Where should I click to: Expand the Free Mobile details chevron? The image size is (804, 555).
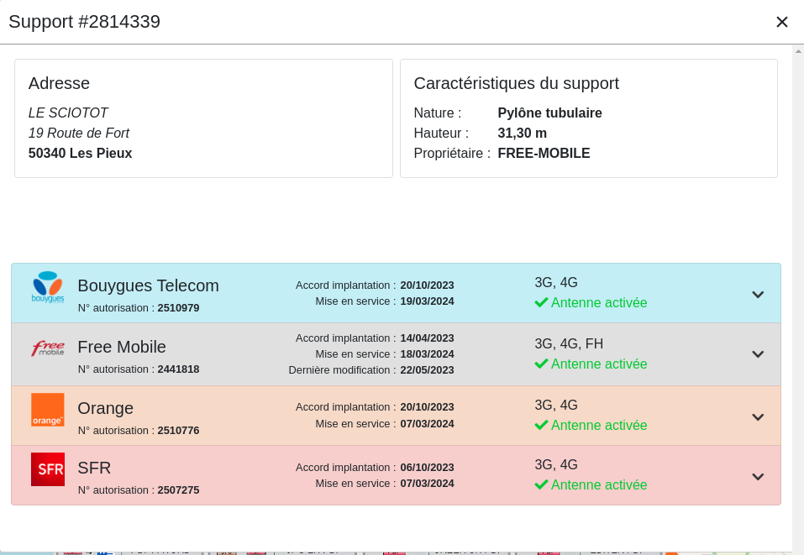point(757,354)
